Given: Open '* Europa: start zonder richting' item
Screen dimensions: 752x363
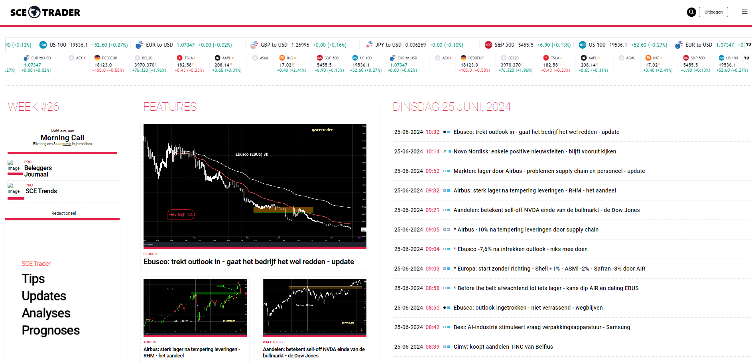Looking at the screenshot, I should click(549, 269).
